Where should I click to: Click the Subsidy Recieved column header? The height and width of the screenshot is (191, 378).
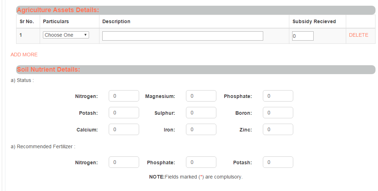point(314,21)
